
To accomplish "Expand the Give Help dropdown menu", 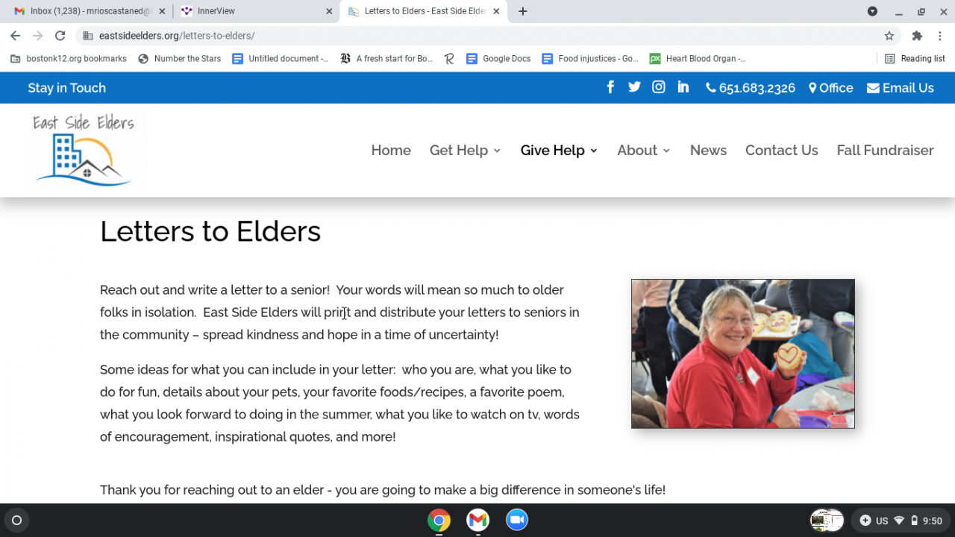I will 559,150.
